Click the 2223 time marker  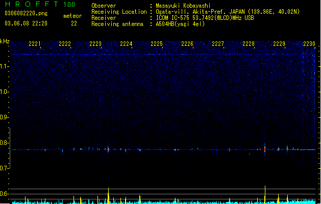click(x=95, y=44)
